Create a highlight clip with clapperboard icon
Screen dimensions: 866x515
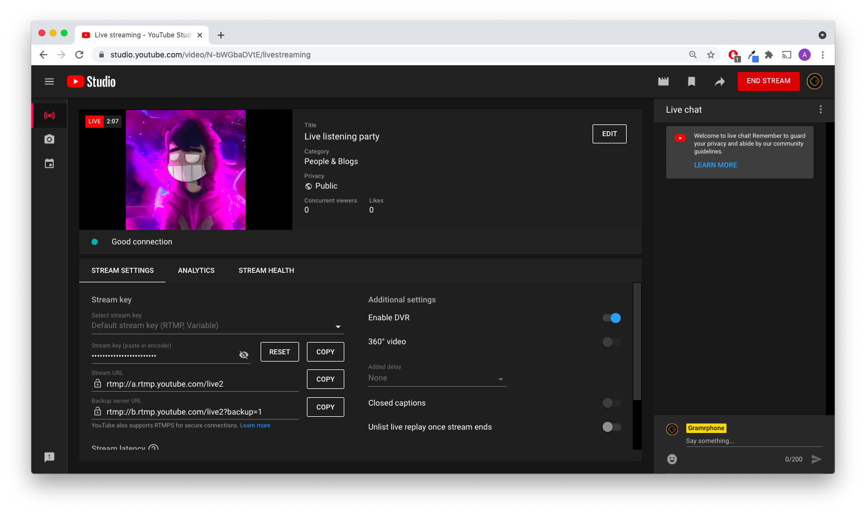click(x=663, y=81)
